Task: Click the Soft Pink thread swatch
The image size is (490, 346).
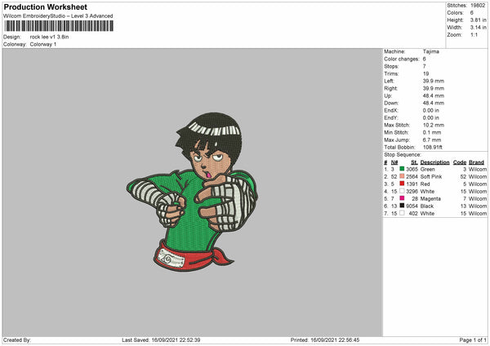Action: [x=402, y=176]
